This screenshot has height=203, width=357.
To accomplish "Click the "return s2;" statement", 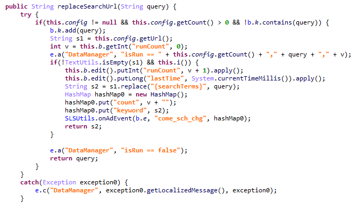I will 84,126.
